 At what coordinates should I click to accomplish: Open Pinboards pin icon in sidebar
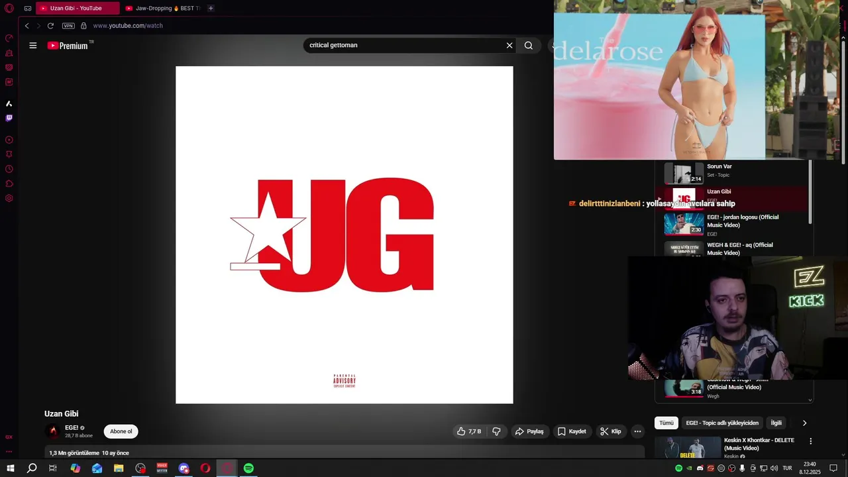click(x=9, y=154)
